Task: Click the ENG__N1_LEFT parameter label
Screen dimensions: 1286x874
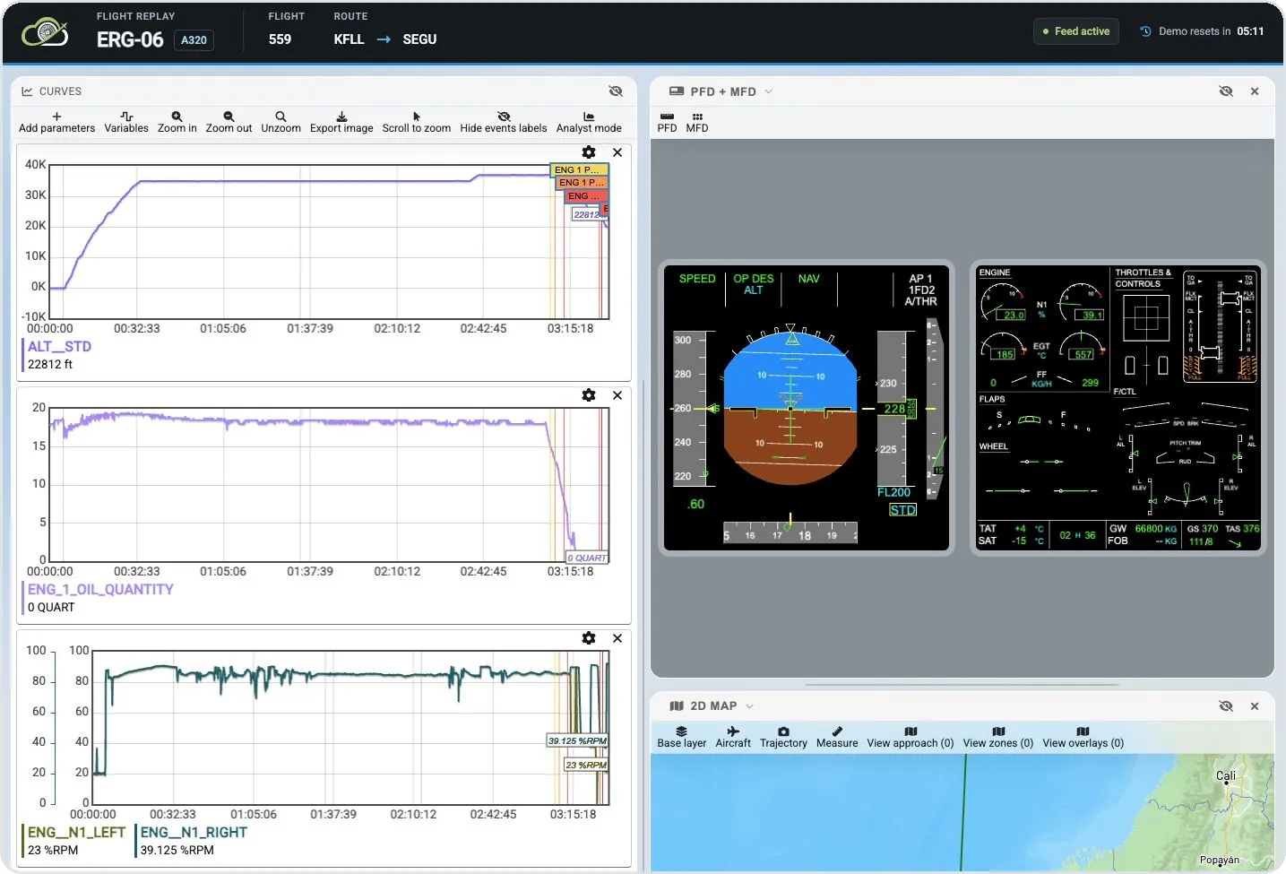Action: point(76,833)
